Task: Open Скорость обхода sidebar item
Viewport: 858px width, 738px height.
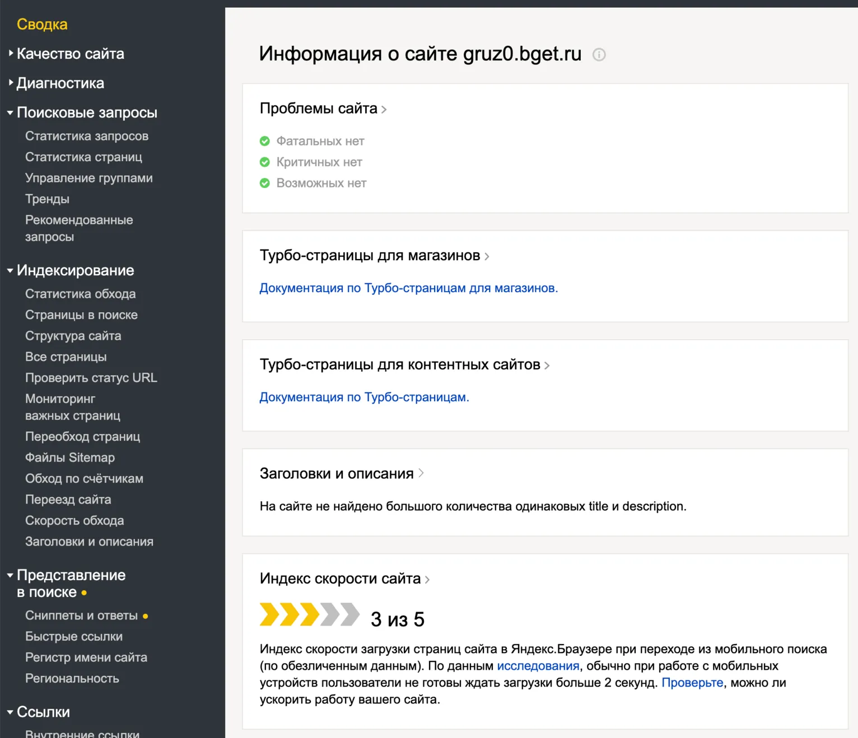Action: (x=74, y=520)
